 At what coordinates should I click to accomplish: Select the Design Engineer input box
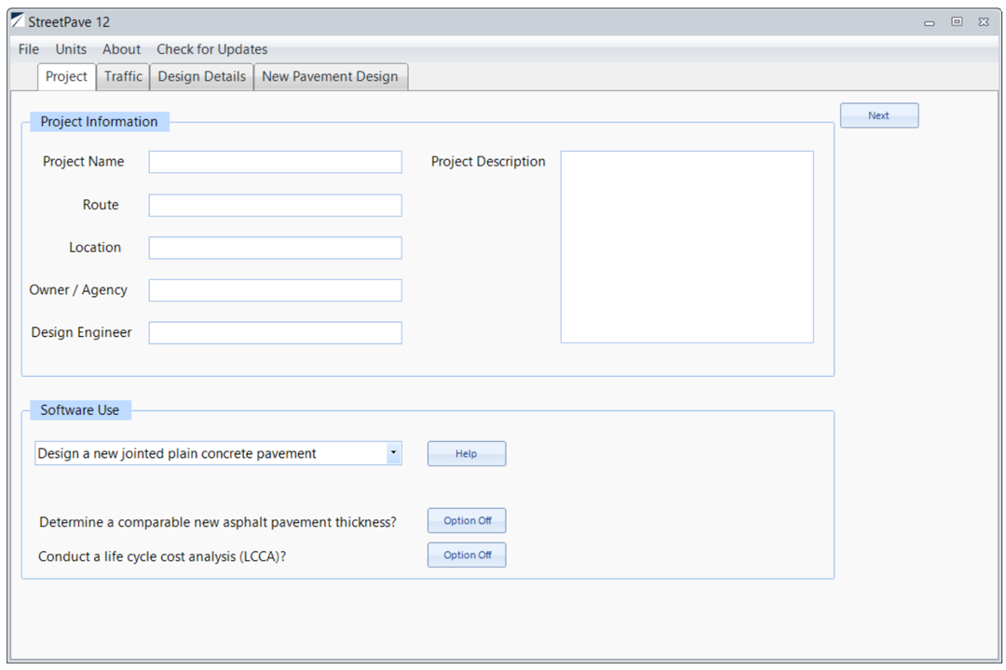click(275, 333)
